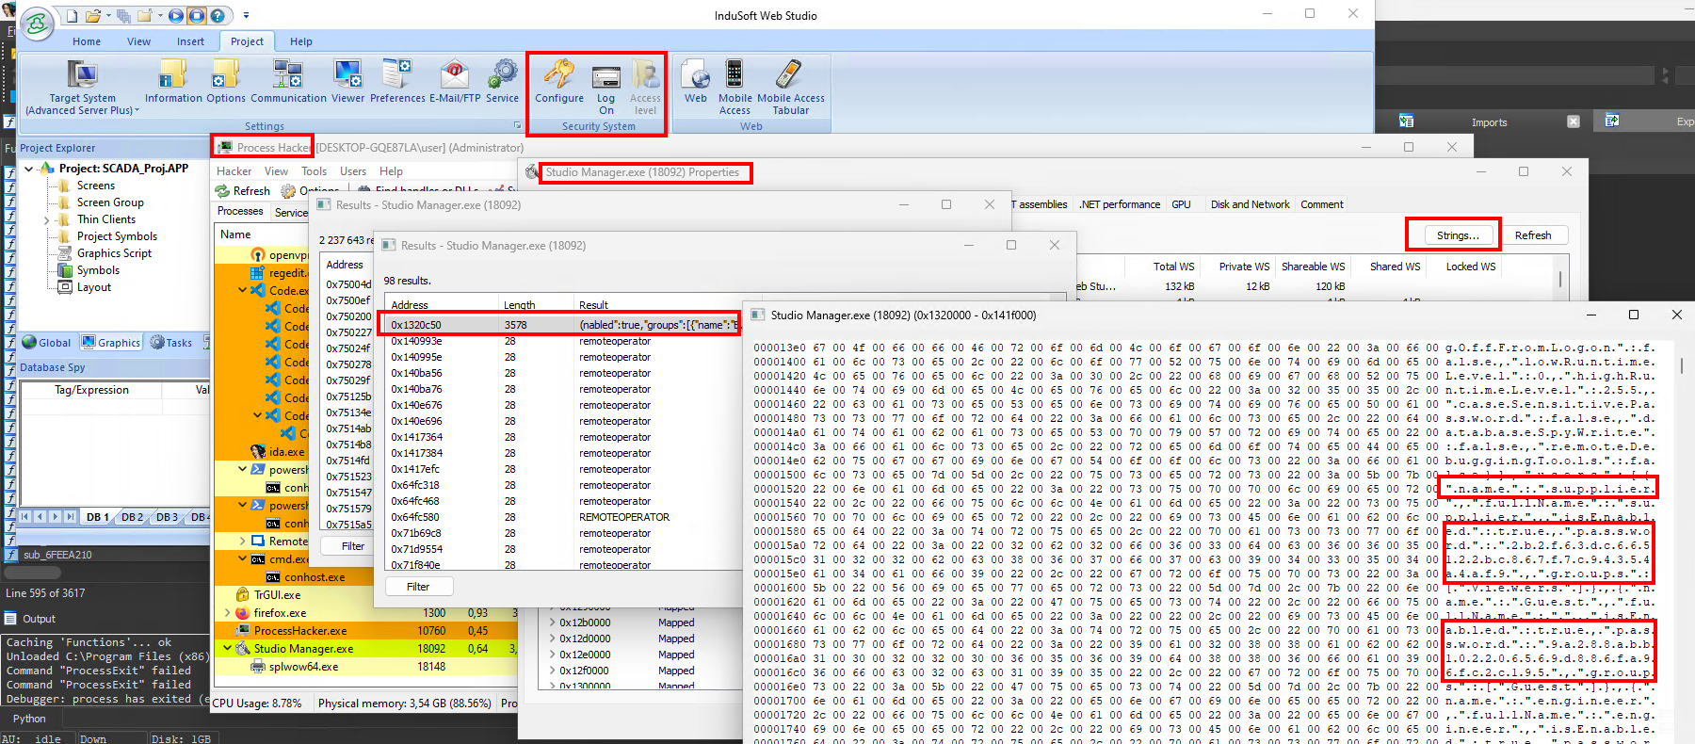This screenshot has height=744, width=1695.
Task: Open the Tools menu in Process Hacker
Action: pyautogui.click(x=314, y=171)
